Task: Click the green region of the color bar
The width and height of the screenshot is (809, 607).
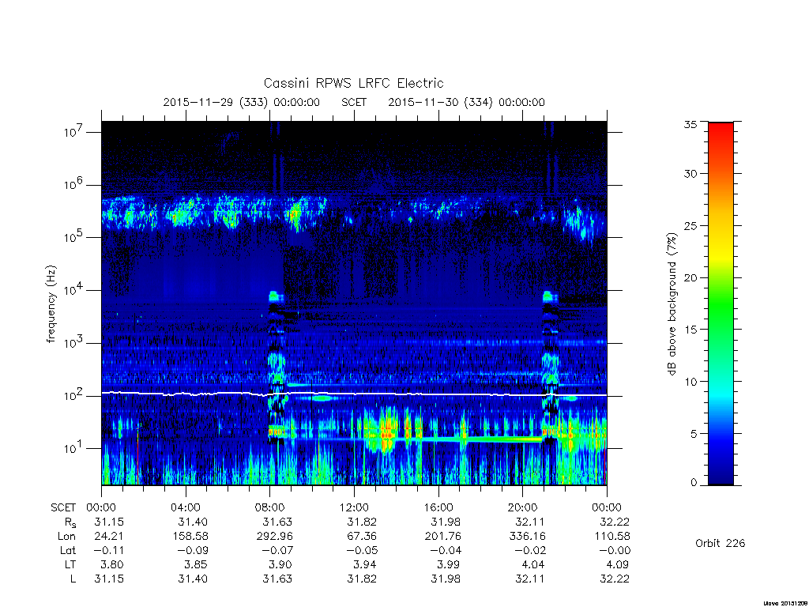Action: click(x=721, y=304)
